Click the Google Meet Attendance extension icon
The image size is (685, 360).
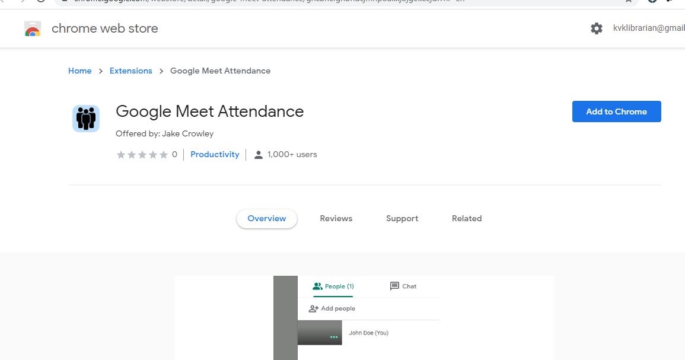click(86, 118)
